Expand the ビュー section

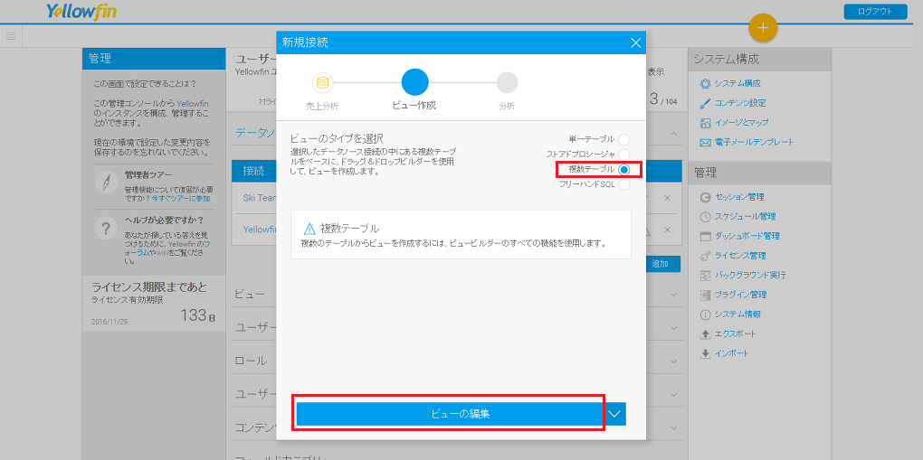[673, 294]
